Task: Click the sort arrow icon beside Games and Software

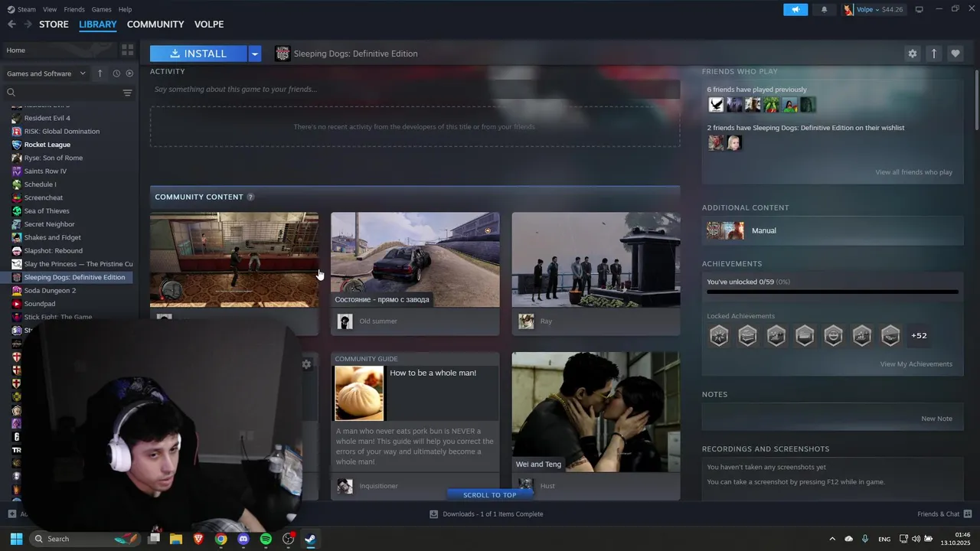Action: 100,73
